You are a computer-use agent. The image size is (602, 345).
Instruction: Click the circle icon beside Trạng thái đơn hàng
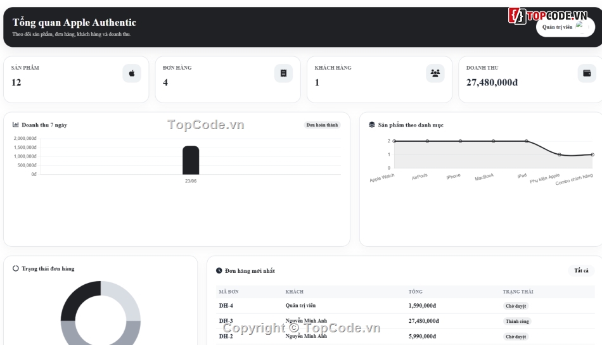[x=16, y=268]
